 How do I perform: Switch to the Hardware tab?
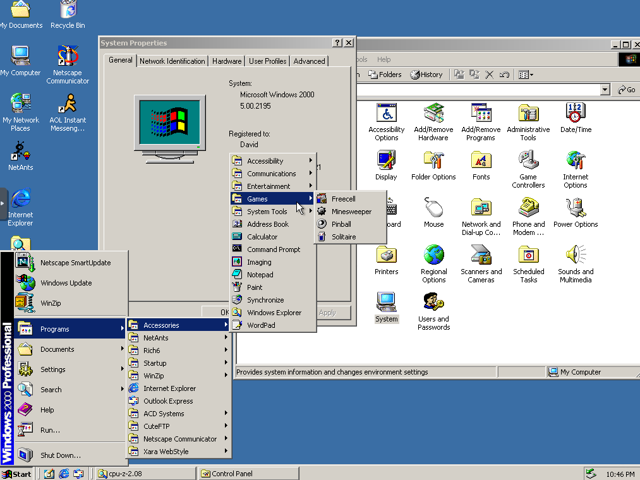(x=227, y=61)
